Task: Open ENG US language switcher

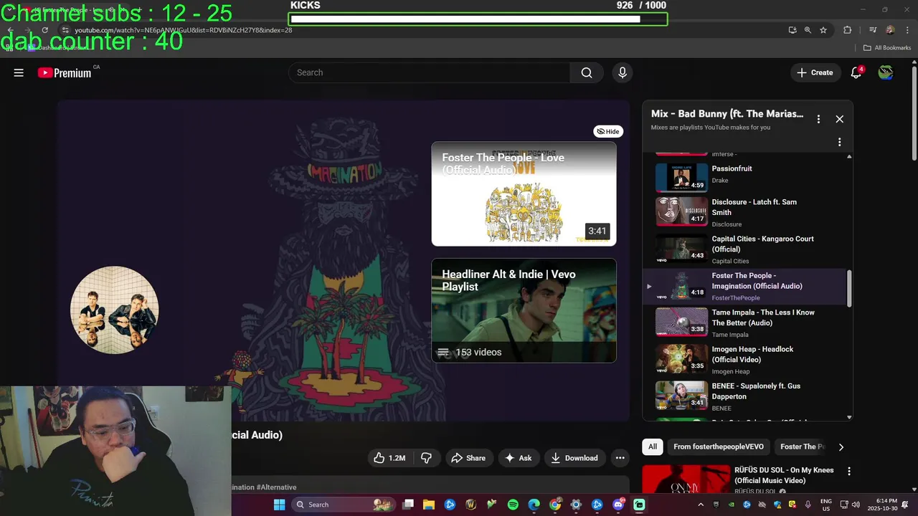Action: [826, 505]
